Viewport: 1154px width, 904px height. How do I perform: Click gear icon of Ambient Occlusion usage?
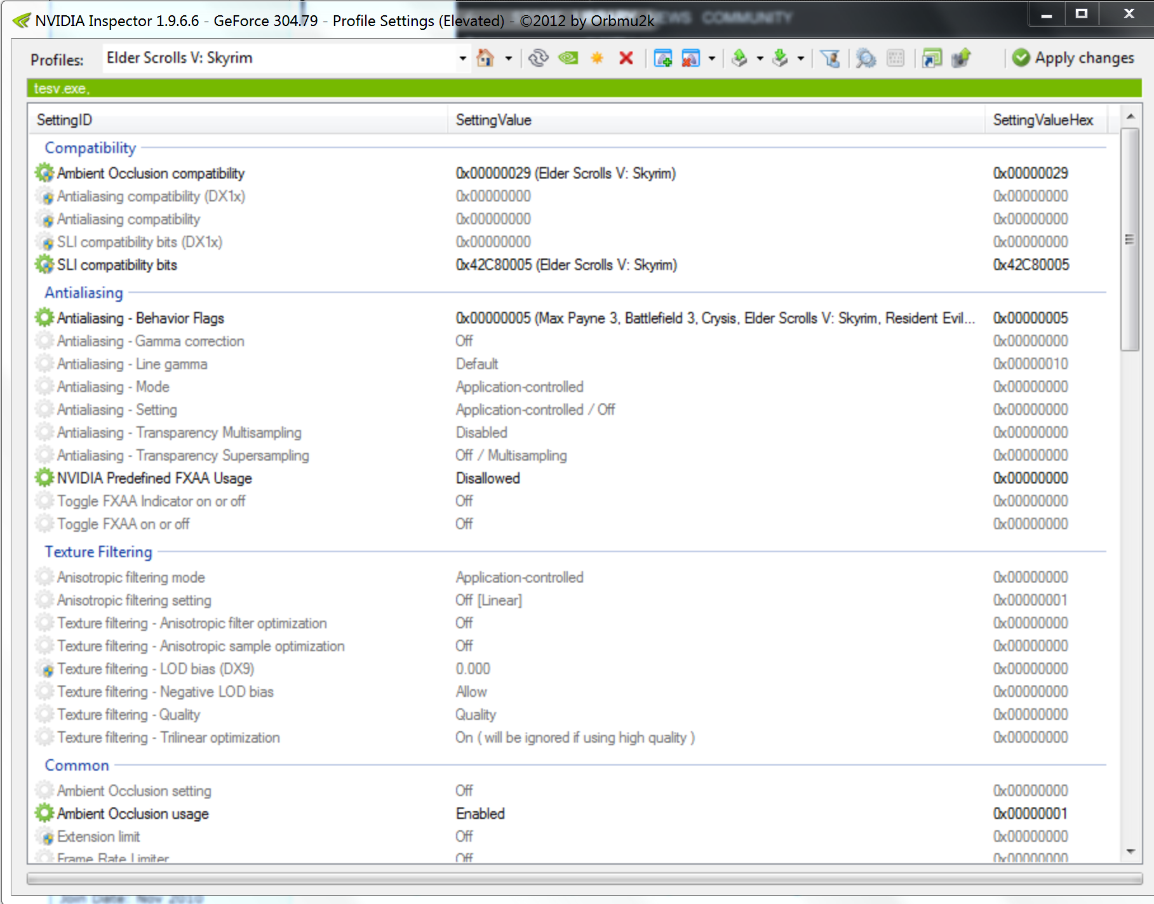click(x=44, y=813)
